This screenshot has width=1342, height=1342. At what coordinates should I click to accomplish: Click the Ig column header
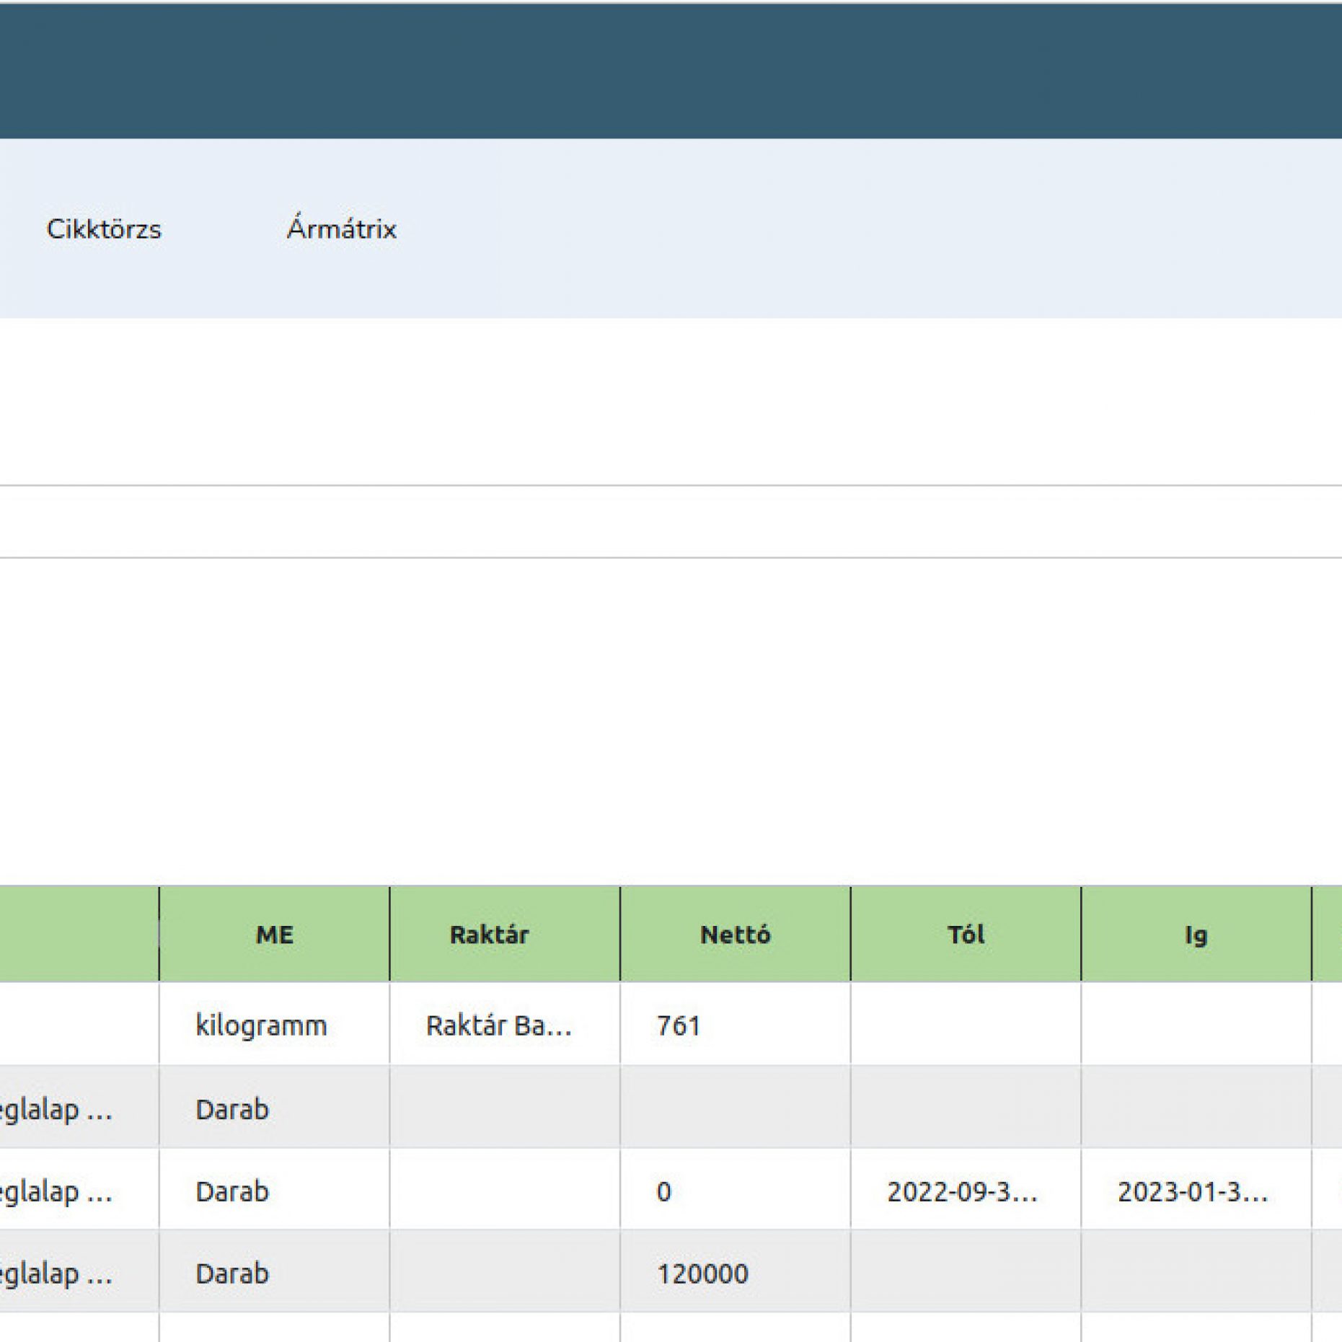coord(1196,935)
